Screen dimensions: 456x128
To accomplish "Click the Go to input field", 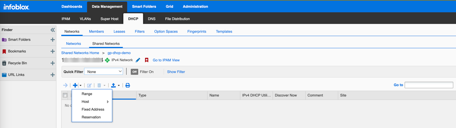I will (x=429, y=85).
